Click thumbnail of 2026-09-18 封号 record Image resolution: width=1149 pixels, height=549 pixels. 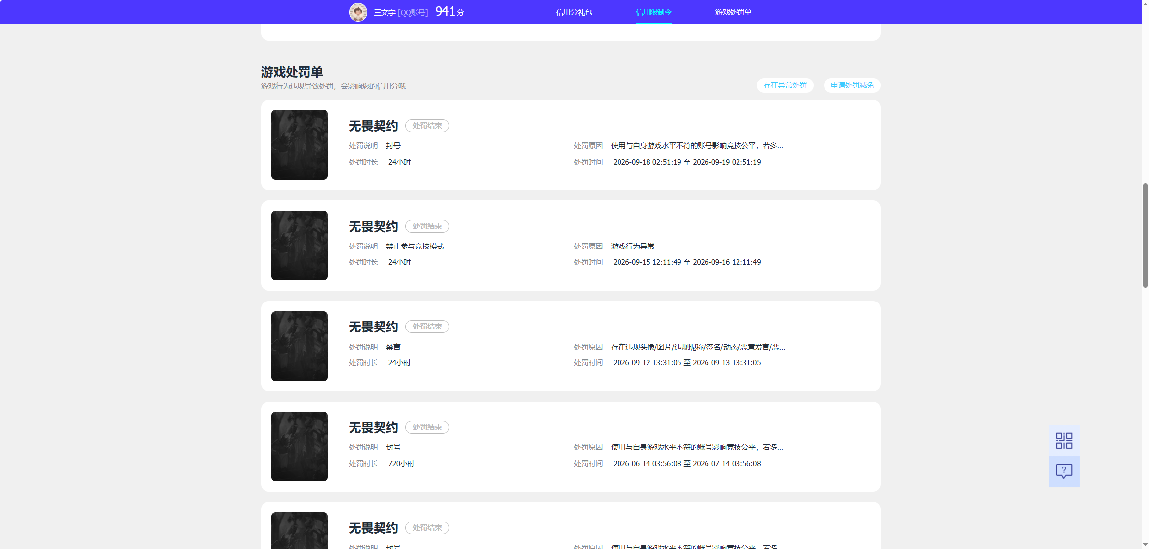point(299,145)
